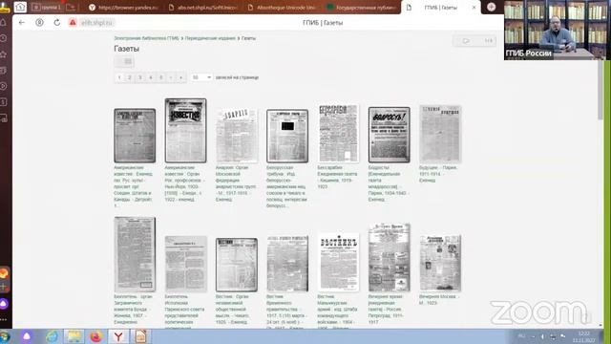This screenshot has width=611, height=344.
Task: Open history clock icon in sidebar
Action: click(x=4, y=38)
